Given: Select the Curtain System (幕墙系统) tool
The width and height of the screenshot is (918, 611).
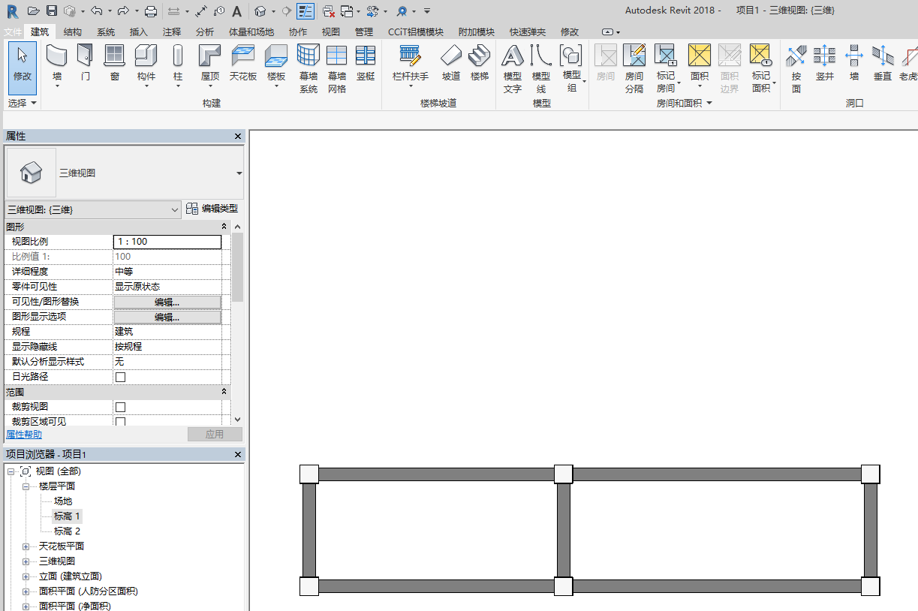Looking at the screenshot, I should coord(309,68).
